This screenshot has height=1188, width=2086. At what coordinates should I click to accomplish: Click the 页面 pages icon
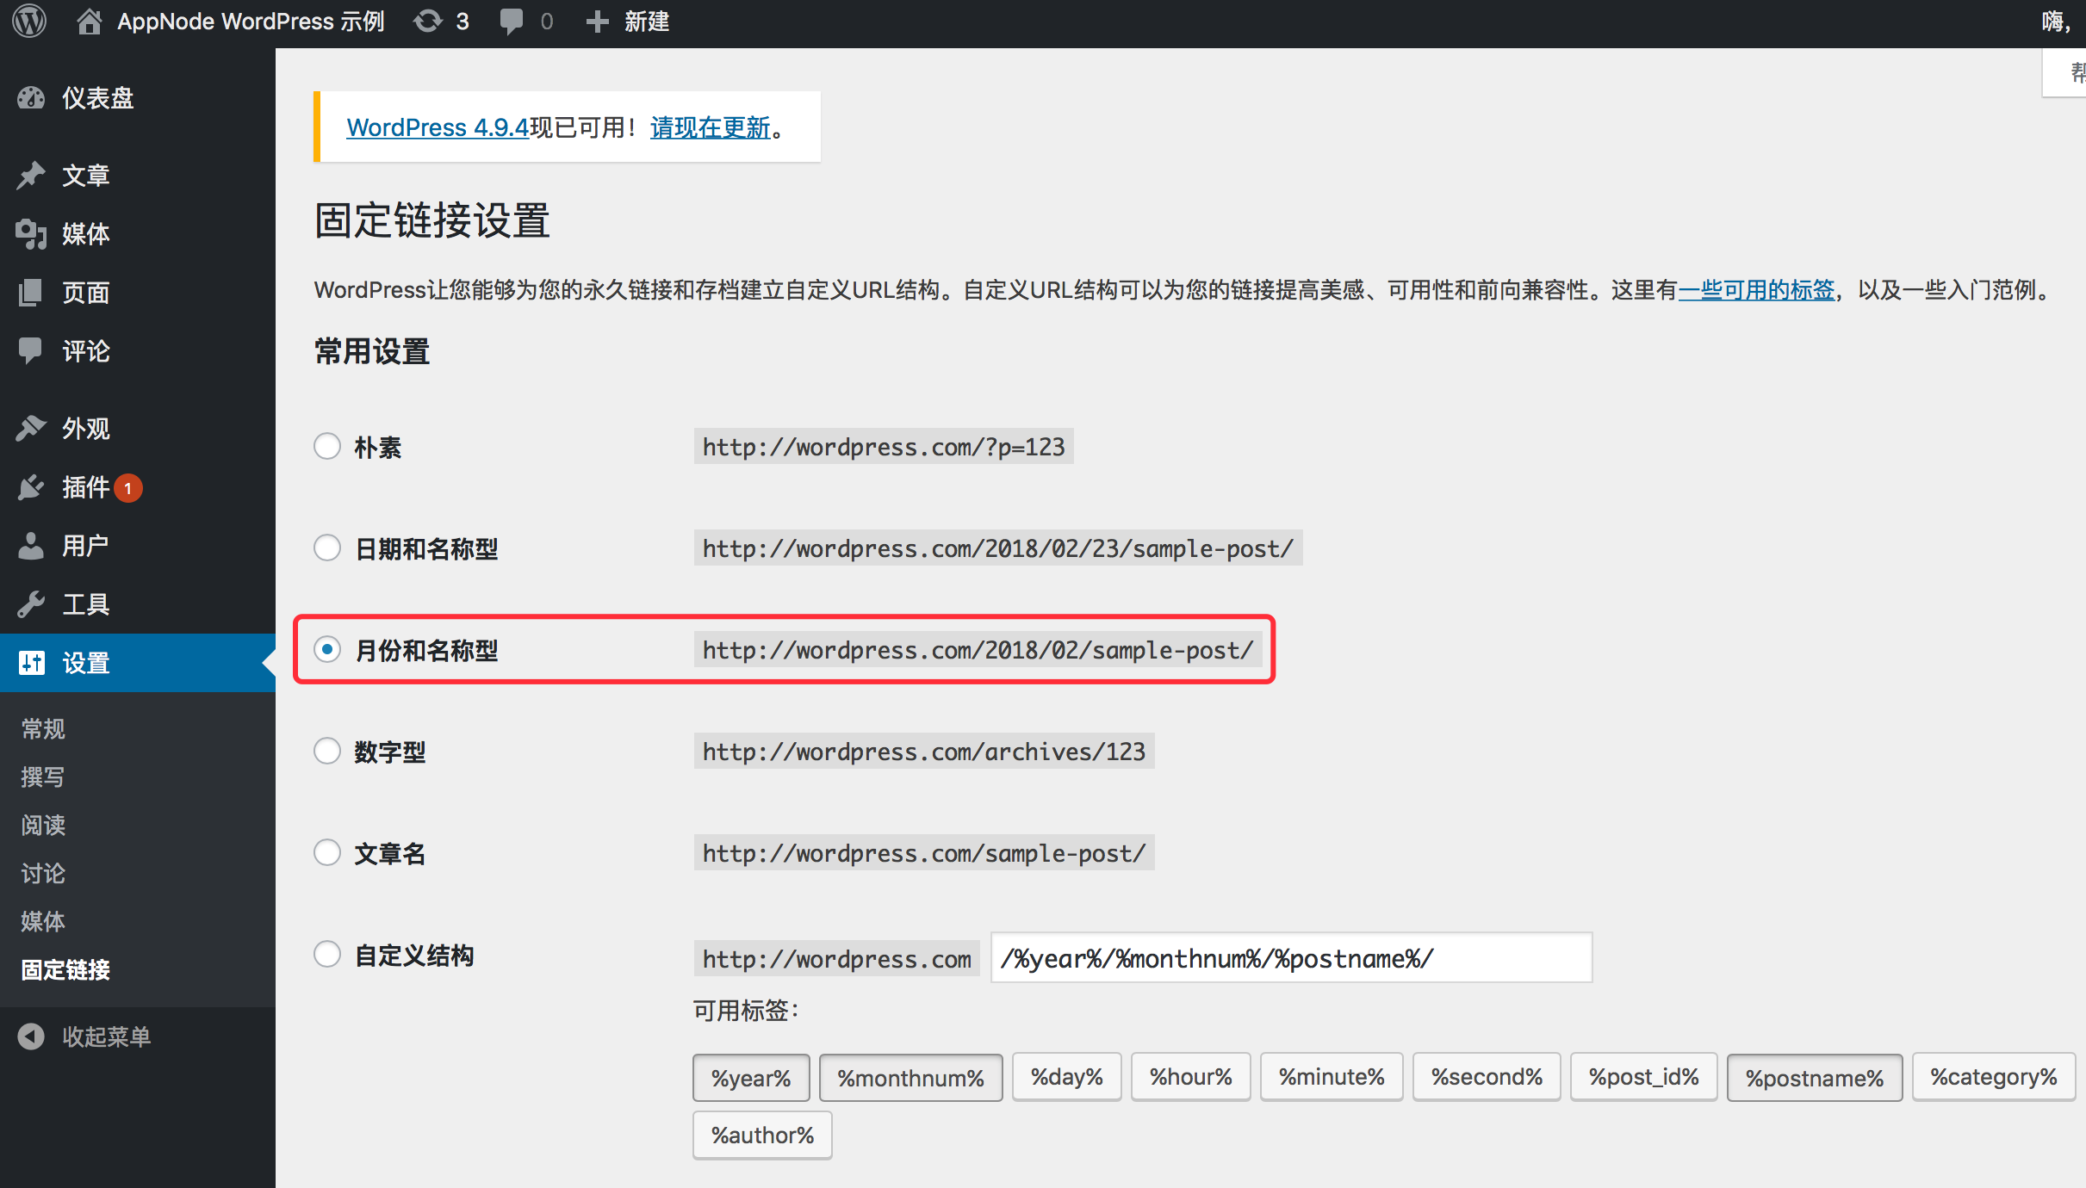31,292
